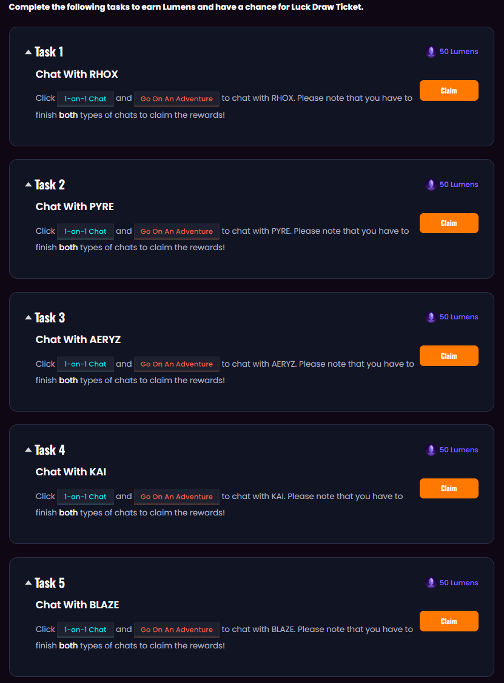Claim the Chat With BLAZE reward

pyautogui.click(x=449, y=621)
